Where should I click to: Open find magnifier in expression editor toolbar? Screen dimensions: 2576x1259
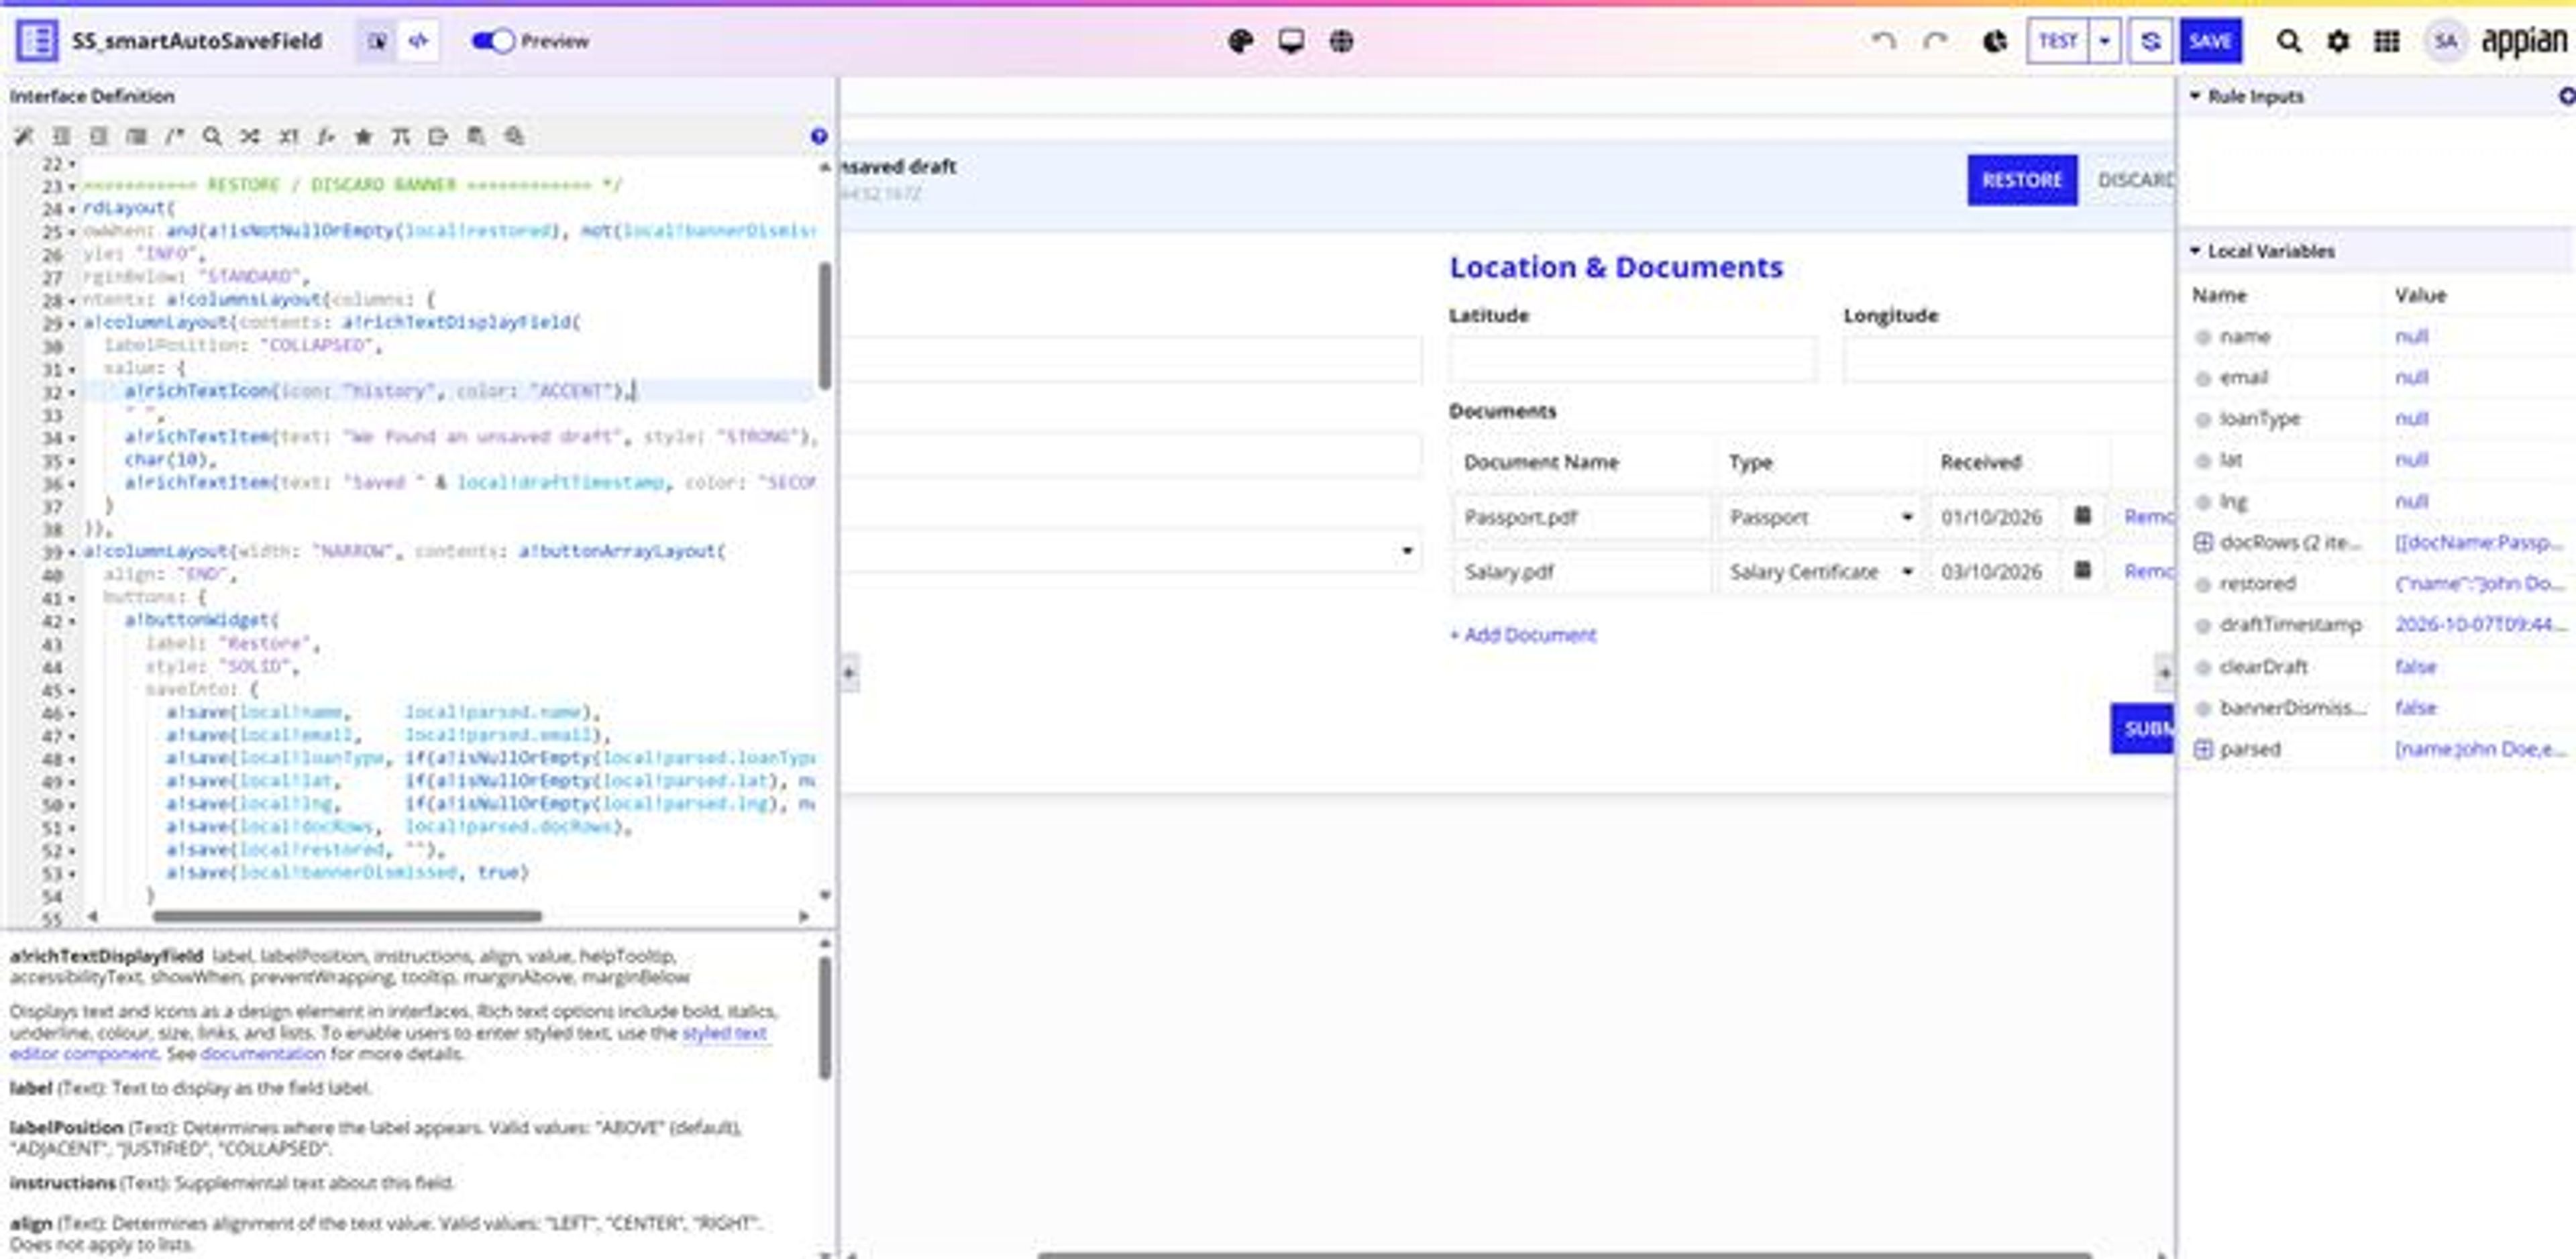(212, 136)
